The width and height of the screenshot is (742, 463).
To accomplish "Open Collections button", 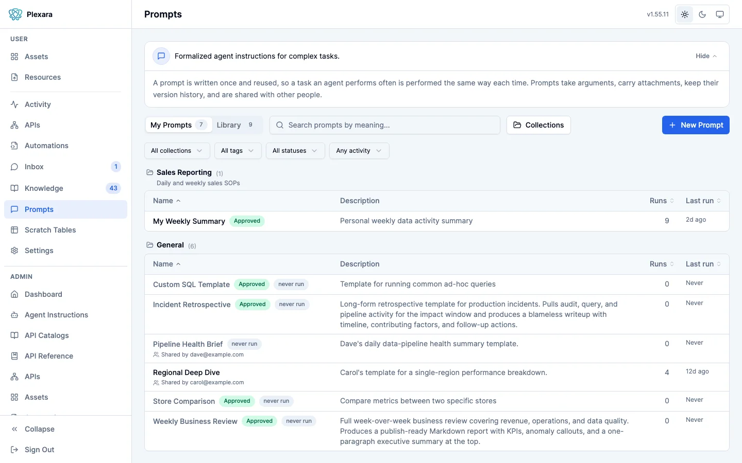I will pyautogui.click(x=538, y=125).
